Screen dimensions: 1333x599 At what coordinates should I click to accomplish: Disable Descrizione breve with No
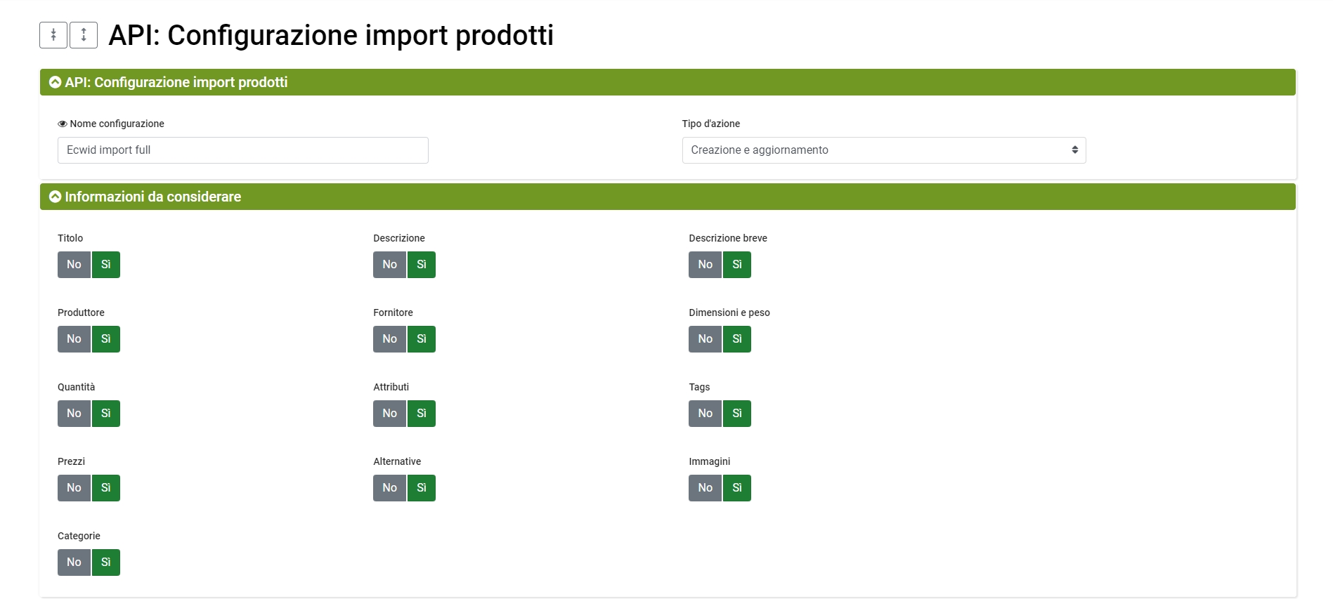coord(705,265)
